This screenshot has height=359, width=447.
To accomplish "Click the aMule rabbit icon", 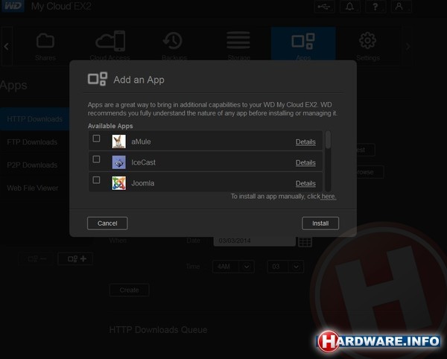I will (118, 142).
